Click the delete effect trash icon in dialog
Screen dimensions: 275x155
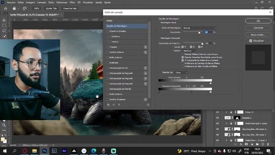[x=148, y=105]
